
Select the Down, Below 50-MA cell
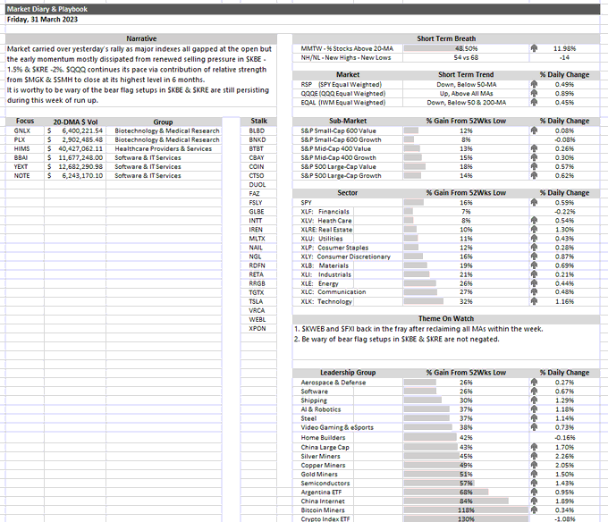(466, 85)
